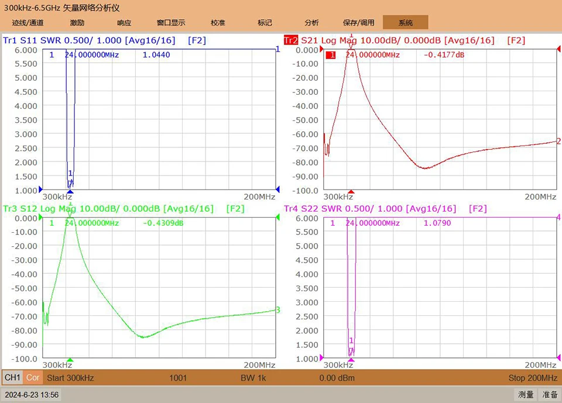Screen dimensions: 562x403
Task: Click Tr1 marker 1 value 1.0440
Action: pyautogui.click(x=156, y=55)
